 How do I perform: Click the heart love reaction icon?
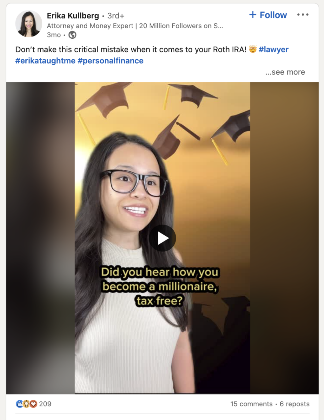[33, 404]
